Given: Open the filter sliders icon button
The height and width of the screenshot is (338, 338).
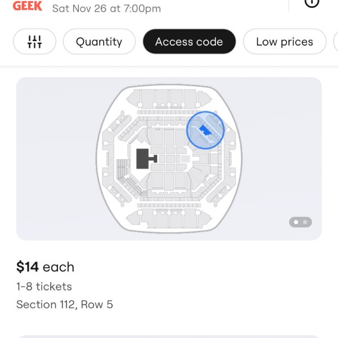Looking at the screenshot, I should tap(34, 41).
